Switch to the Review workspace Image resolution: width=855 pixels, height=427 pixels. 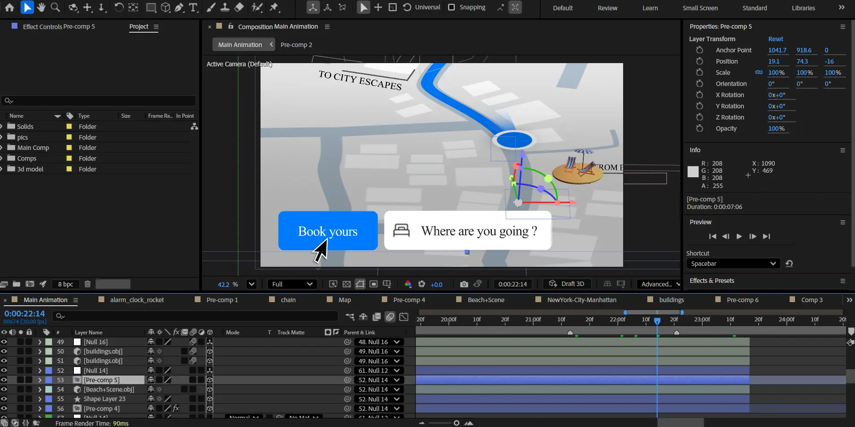607,8
